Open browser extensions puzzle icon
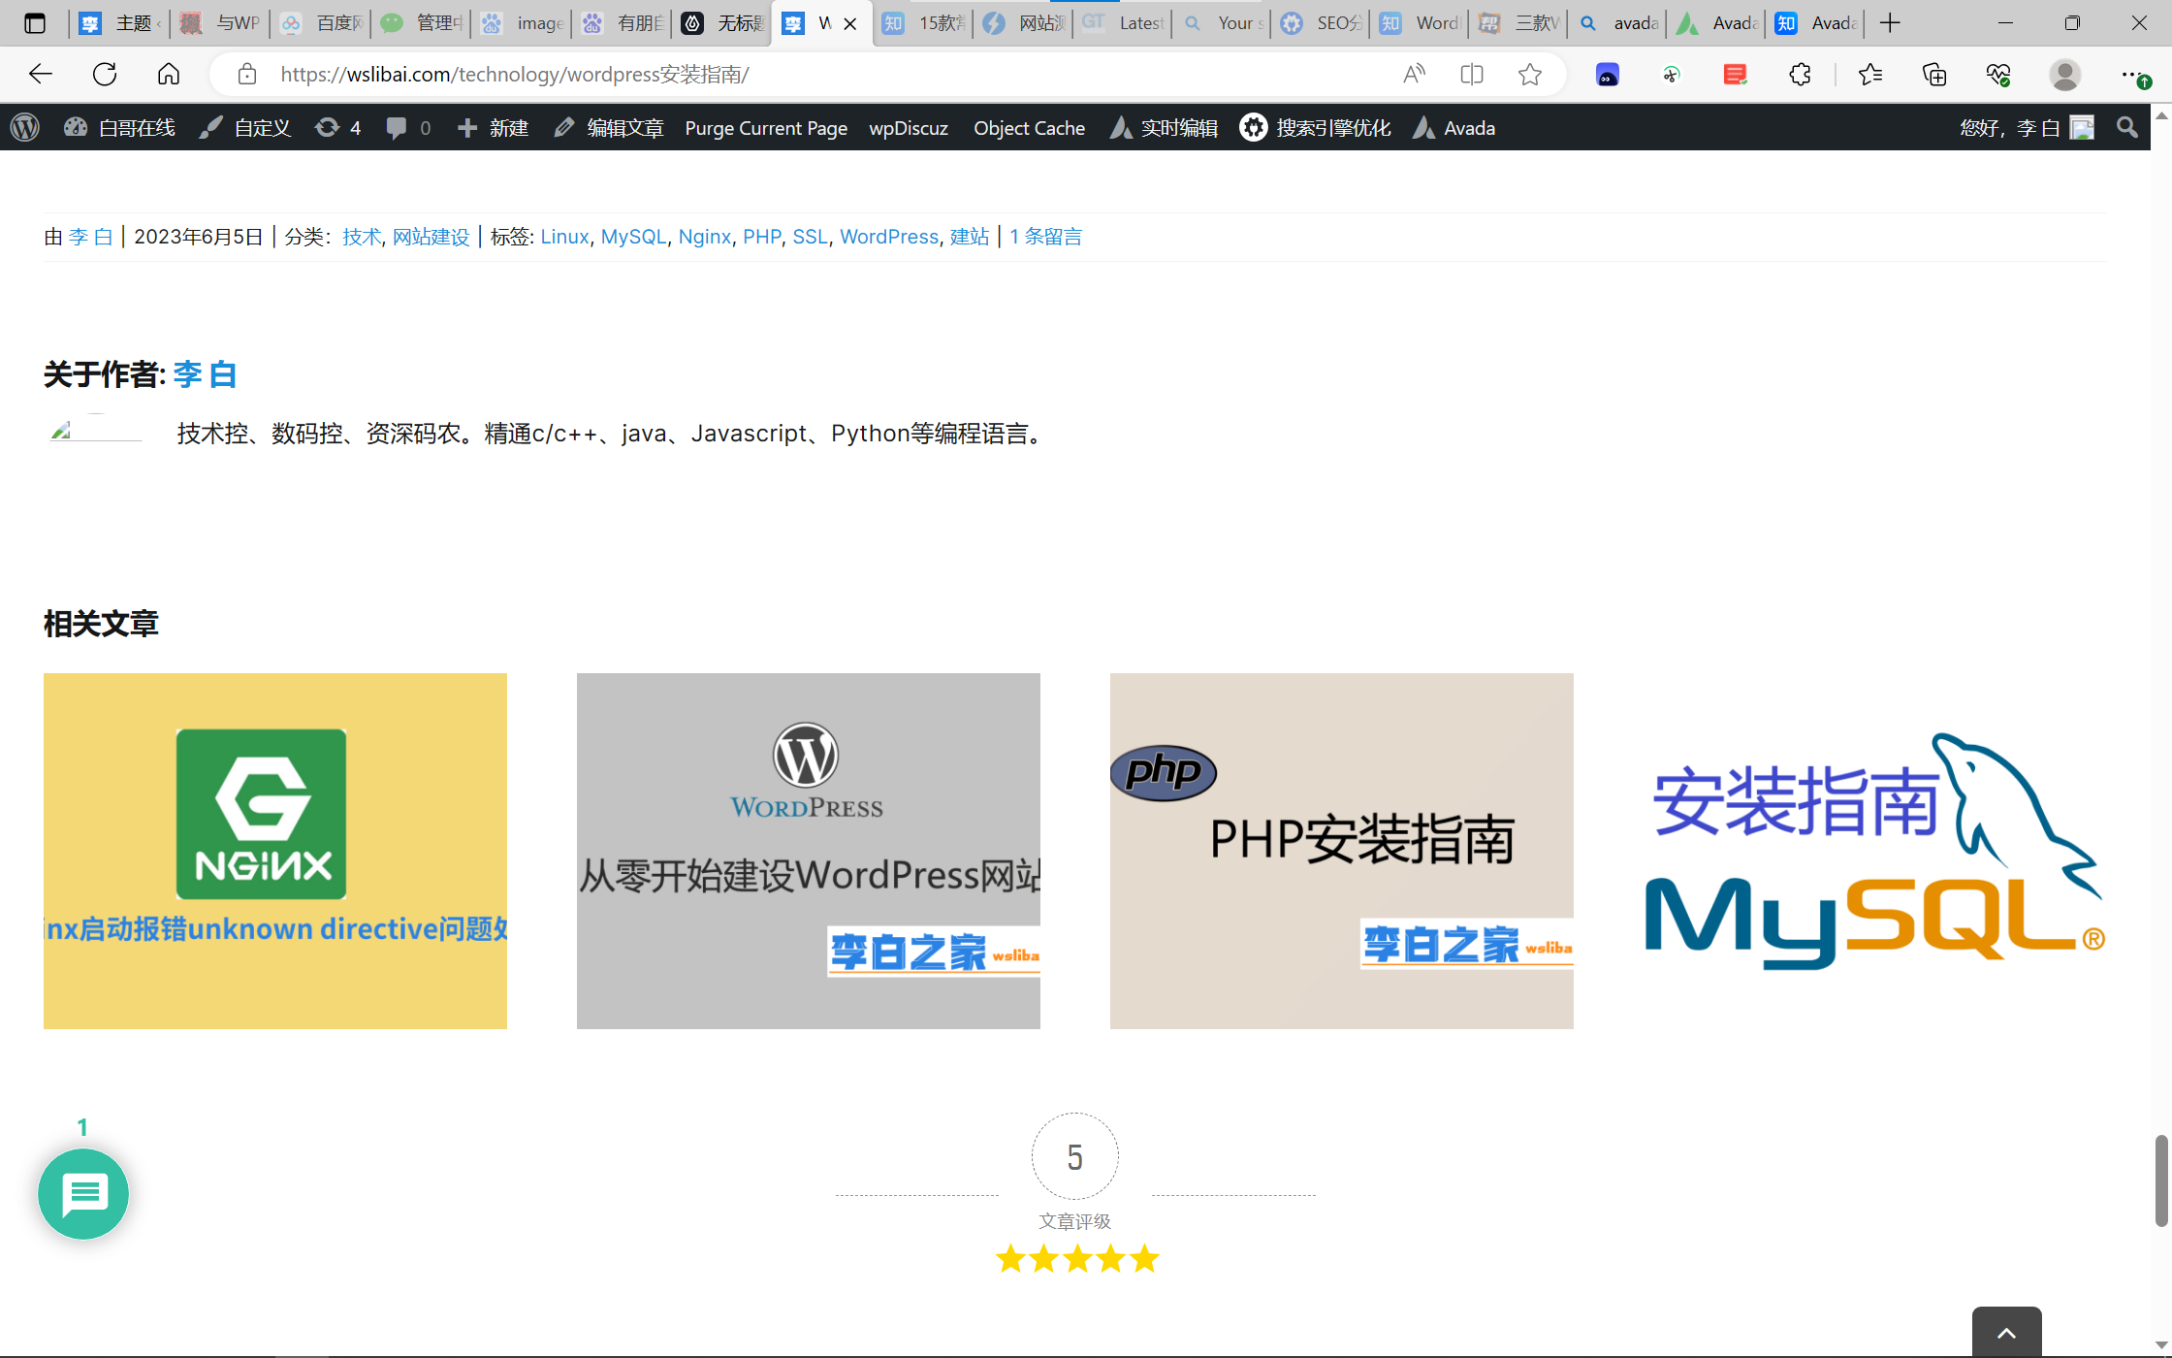 tap(1800, 75)
